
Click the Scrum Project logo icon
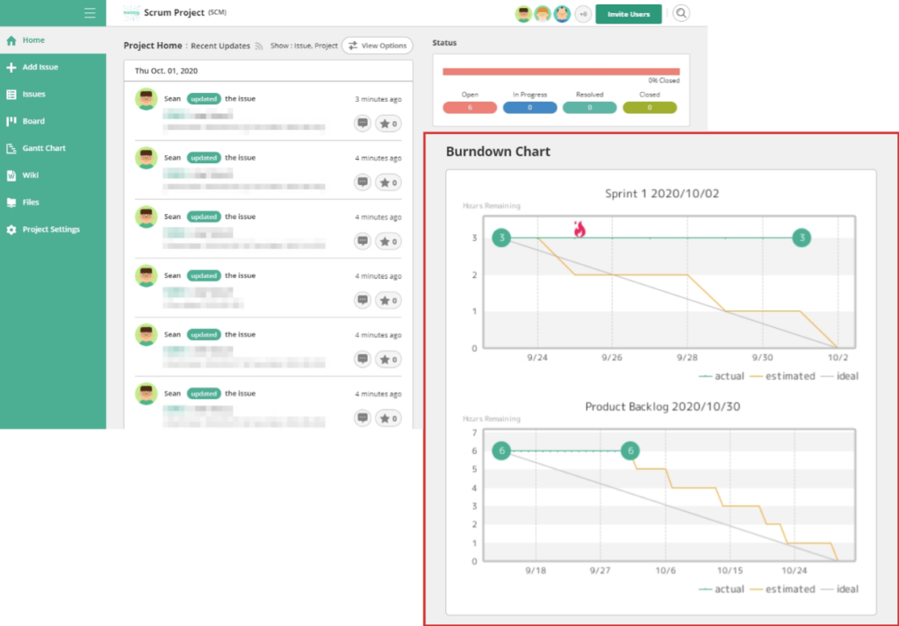pos(132,13)
